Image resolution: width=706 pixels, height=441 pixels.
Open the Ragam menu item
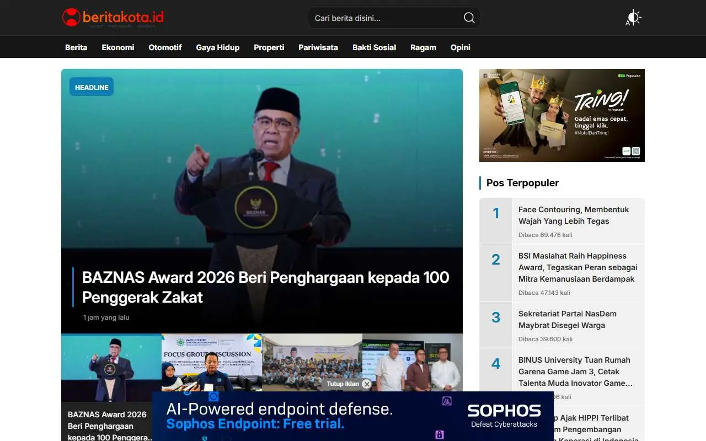[423, 47]
